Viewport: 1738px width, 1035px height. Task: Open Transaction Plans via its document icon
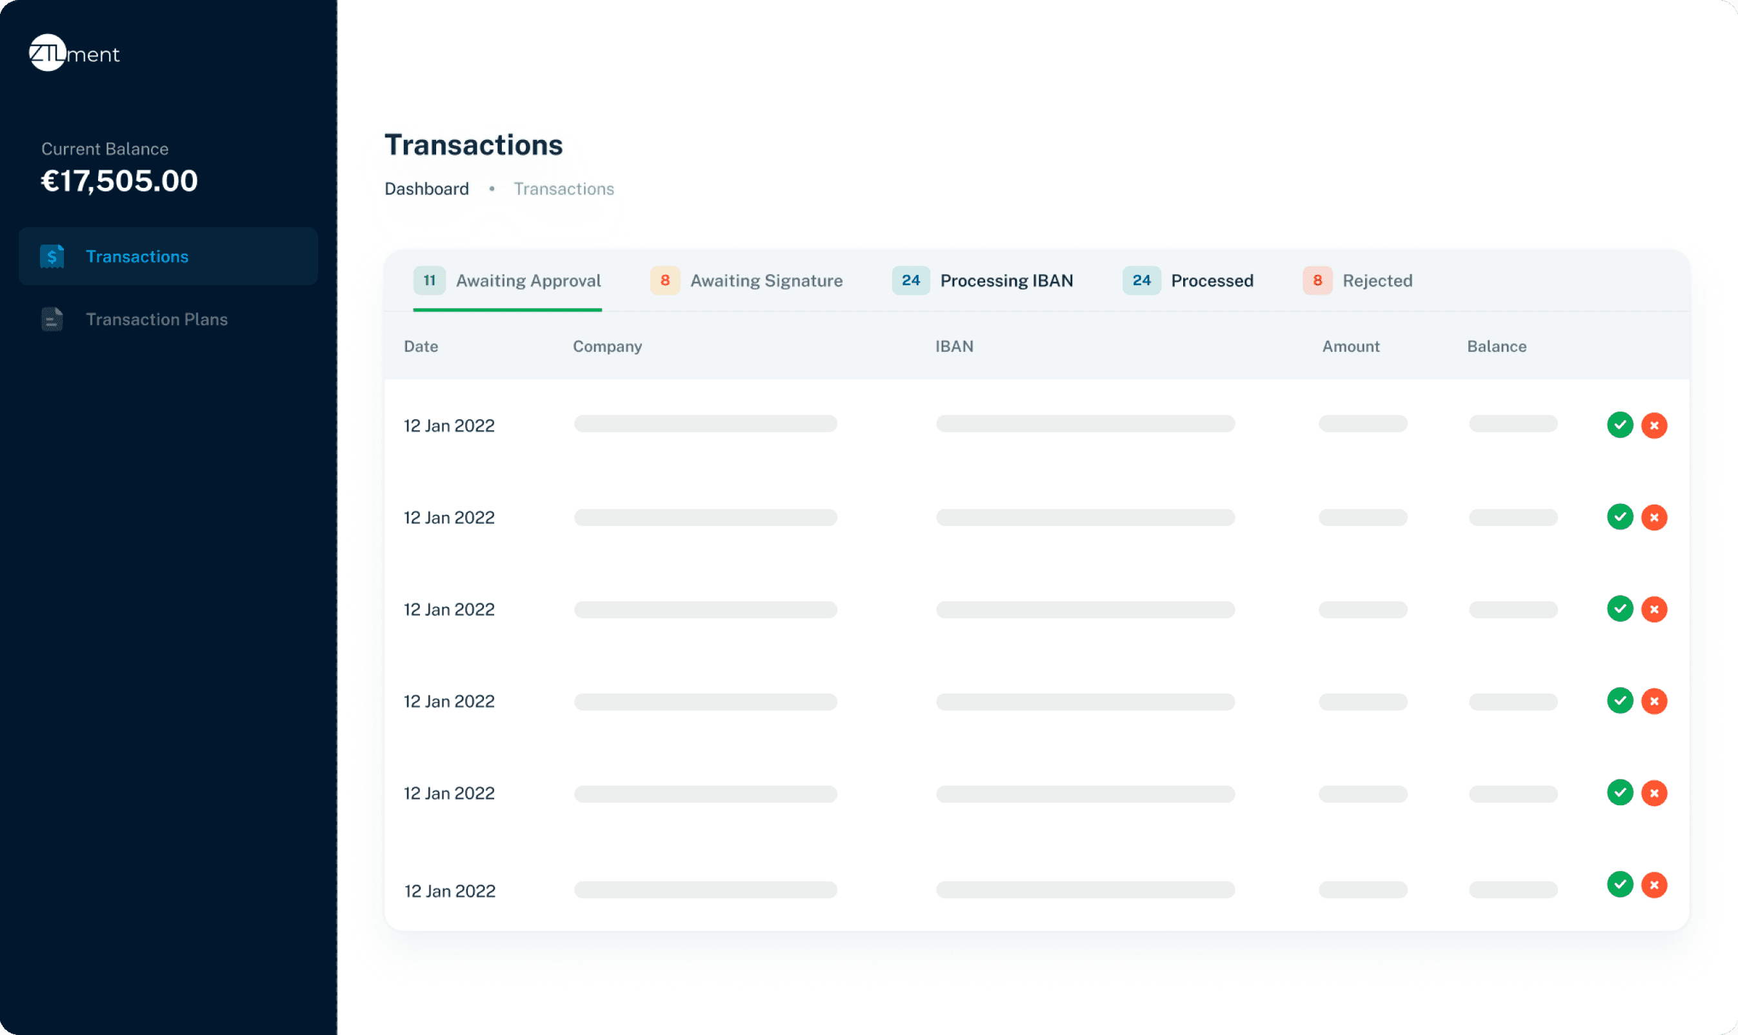click(x=52, y=319)
